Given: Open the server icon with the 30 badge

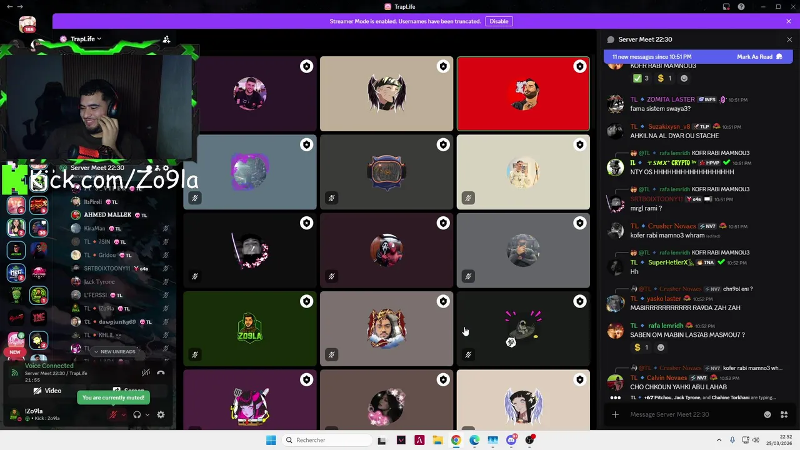Looking at the screenshot, I should (x=39, y=227).
